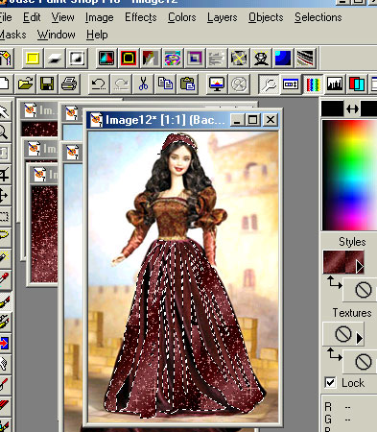Click the grayed-out Redo arrow
Image resolution: width=377 pixels, height=432 pixels.
pyautogui.click(x=121, y=84)
